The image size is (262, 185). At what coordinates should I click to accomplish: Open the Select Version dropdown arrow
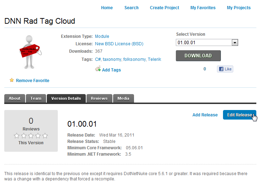tap(235, 43)
